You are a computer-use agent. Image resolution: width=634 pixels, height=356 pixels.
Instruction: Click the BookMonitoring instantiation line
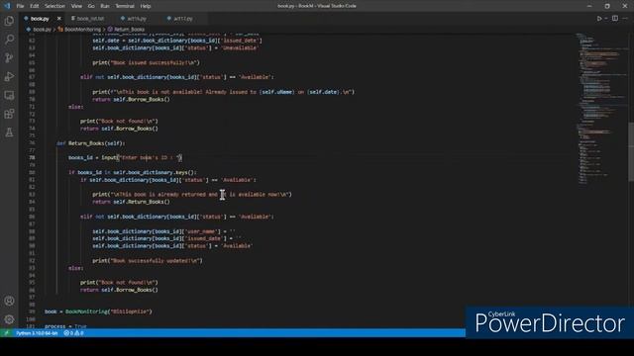point(98,311)
